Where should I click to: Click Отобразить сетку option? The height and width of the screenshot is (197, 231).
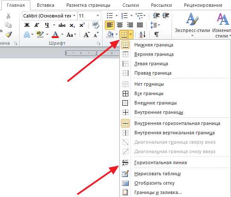coord(175,183)
